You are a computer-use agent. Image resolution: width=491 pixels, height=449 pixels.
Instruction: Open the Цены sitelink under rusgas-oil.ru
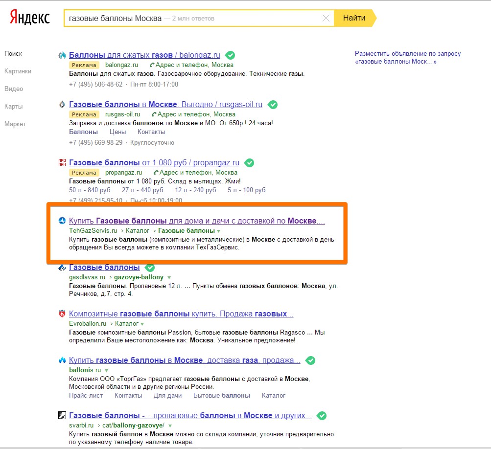[x=118, y=132]
